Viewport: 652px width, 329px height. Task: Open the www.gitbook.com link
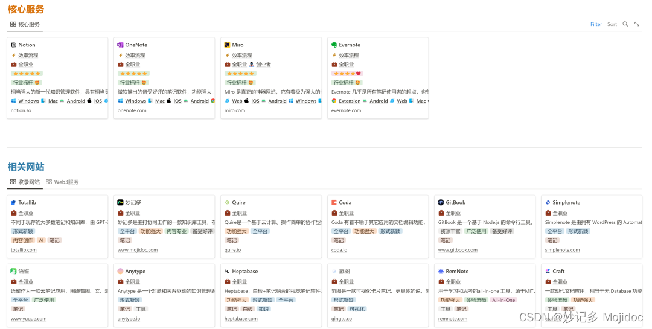coord(458,250)
